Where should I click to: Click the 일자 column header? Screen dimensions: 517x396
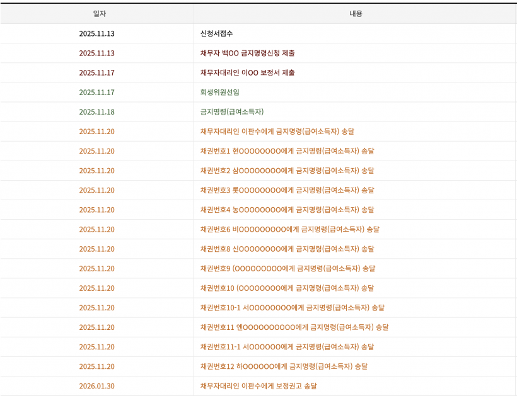coord(99,13)
